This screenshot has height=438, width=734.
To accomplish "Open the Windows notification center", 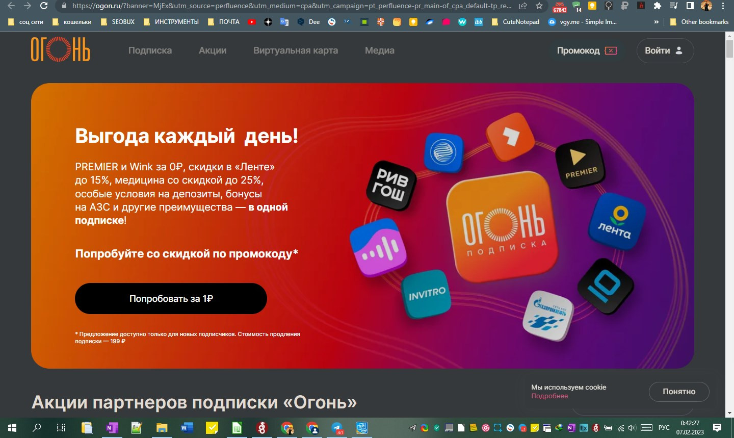I will pos(717,428).
